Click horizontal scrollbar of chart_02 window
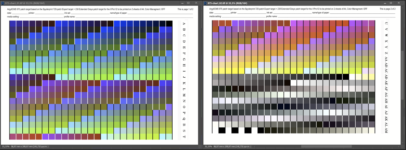 [321, 147]
